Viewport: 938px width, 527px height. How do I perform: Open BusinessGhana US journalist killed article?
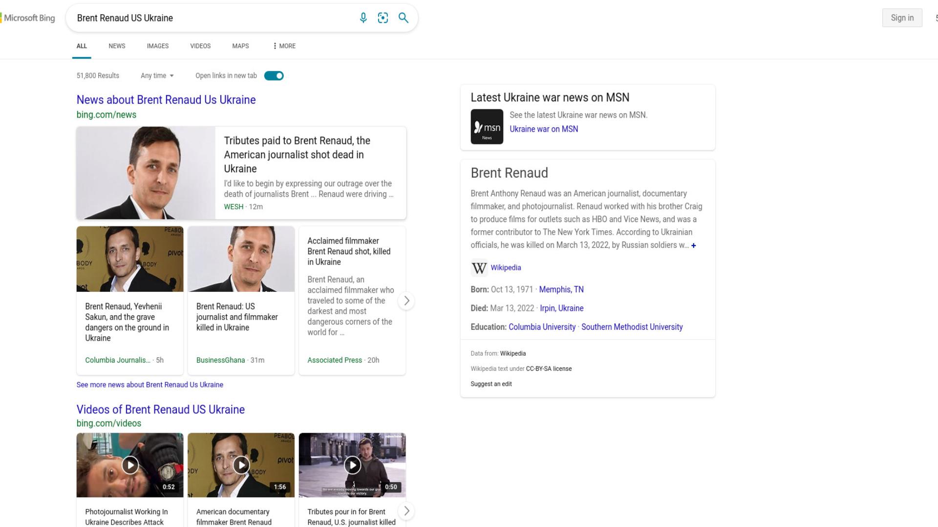tap(237, 317)
